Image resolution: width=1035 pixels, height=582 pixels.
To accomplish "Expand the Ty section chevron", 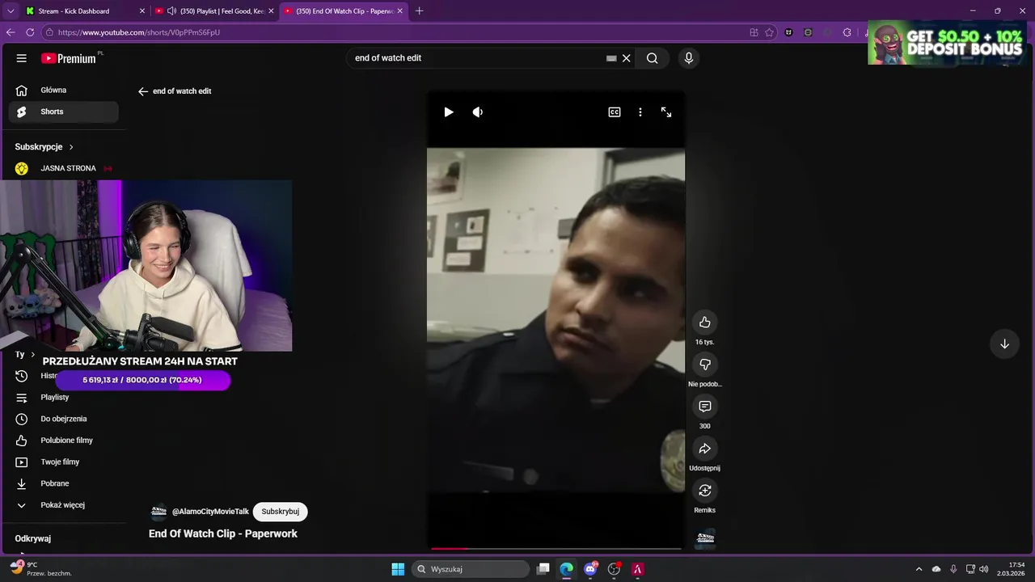I will (x=33, y=355).
